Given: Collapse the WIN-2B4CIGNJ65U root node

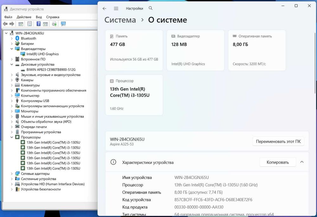Looking at the screenshot, I should (6, 33).
